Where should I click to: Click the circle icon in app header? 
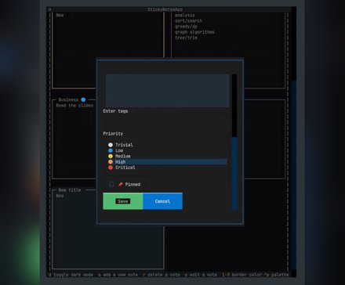[49, 9]
